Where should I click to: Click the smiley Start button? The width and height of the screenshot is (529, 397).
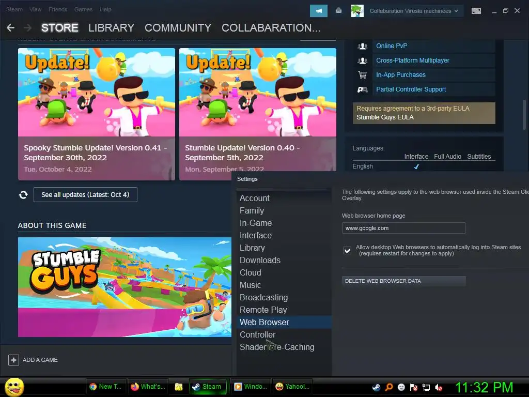click(14, 387)
